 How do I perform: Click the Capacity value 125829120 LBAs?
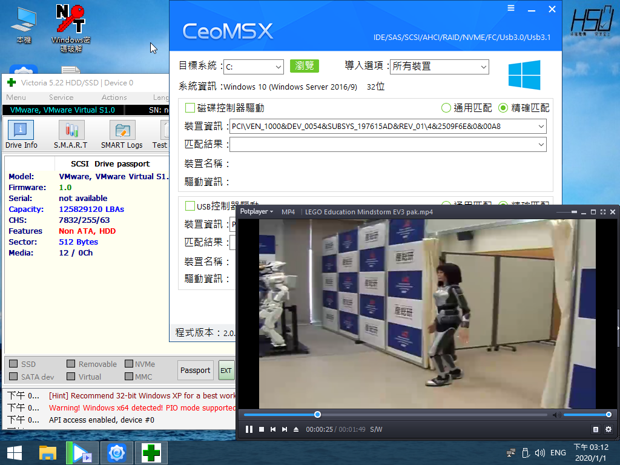tap(91, 209)
